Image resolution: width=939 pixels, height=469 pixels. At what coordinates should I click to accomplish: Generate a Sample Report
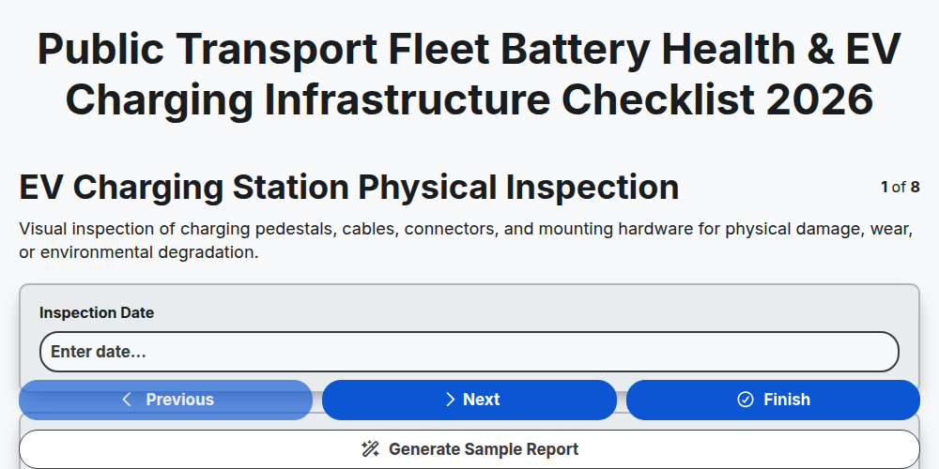point(469,449)
